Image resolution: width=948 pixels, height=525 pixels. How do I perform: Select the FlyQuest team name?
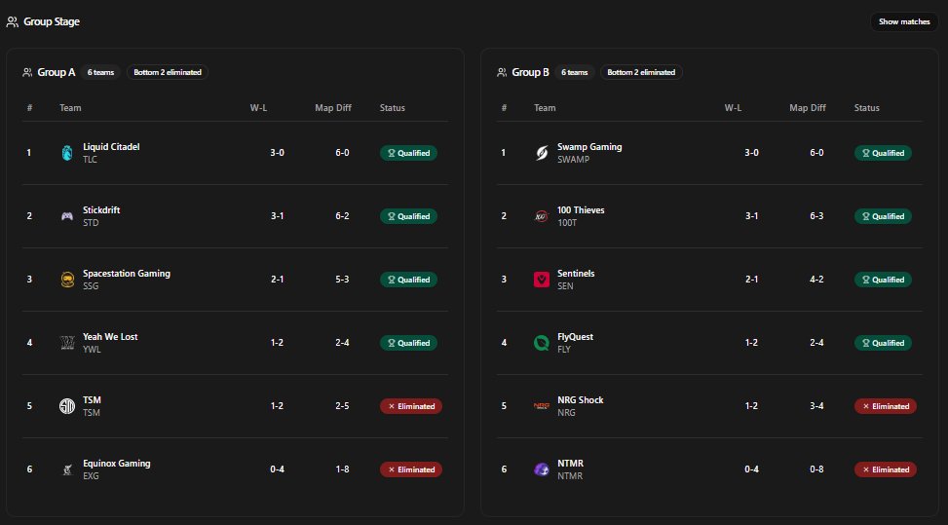[575, 336]
